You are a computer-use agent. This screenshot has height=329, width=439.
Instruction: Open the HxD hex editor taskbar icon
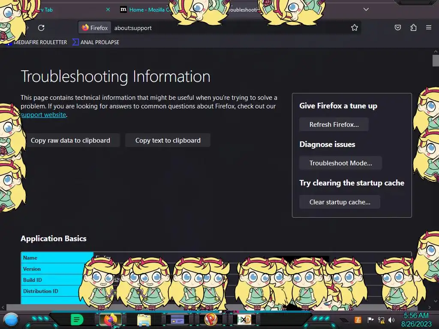click(244, 320)
